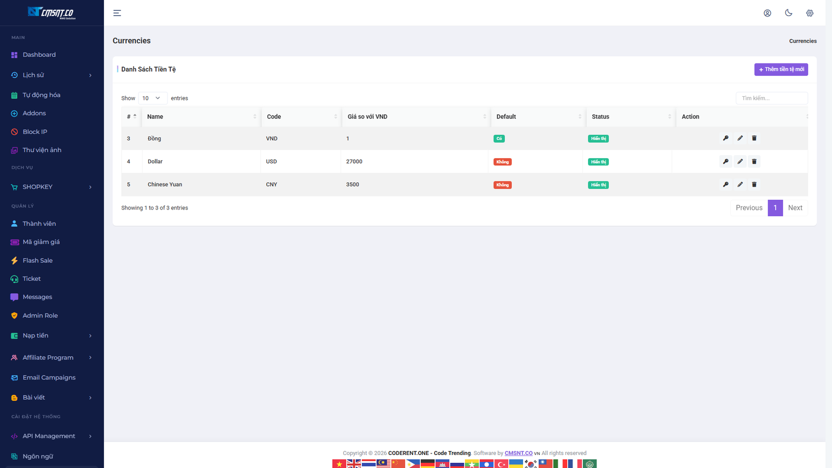Viewport: 832px width, 468px height.
Task: Toggle dark mode with moon icon
Action: coord(788,12)
